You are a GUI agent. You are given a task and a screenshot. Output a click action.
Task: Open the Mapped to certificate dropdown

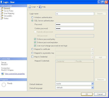click(x=92, y=49)
